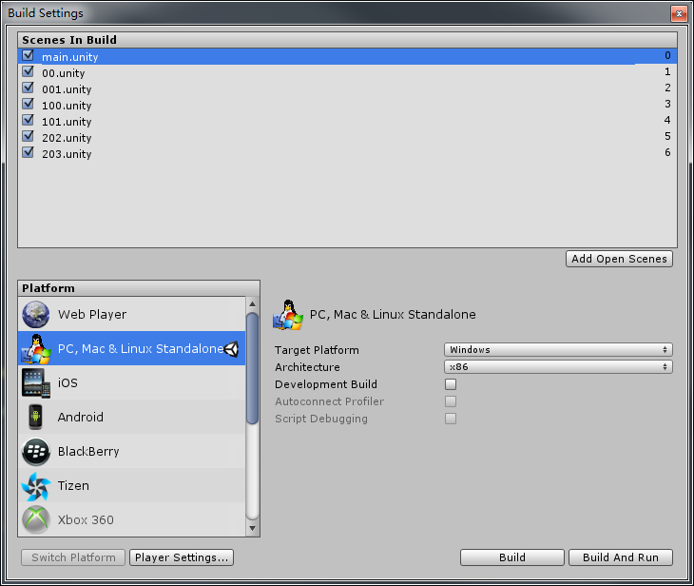This screenshot has height=586, width=694.
Task: Open the Architecture x86 dropdown
Action: point(558,367)
